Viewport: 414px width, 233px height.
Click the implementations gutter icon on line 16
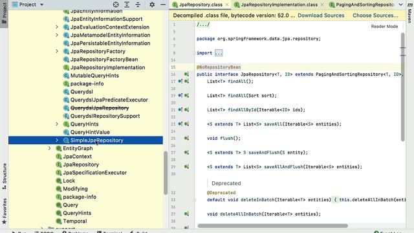186,74
